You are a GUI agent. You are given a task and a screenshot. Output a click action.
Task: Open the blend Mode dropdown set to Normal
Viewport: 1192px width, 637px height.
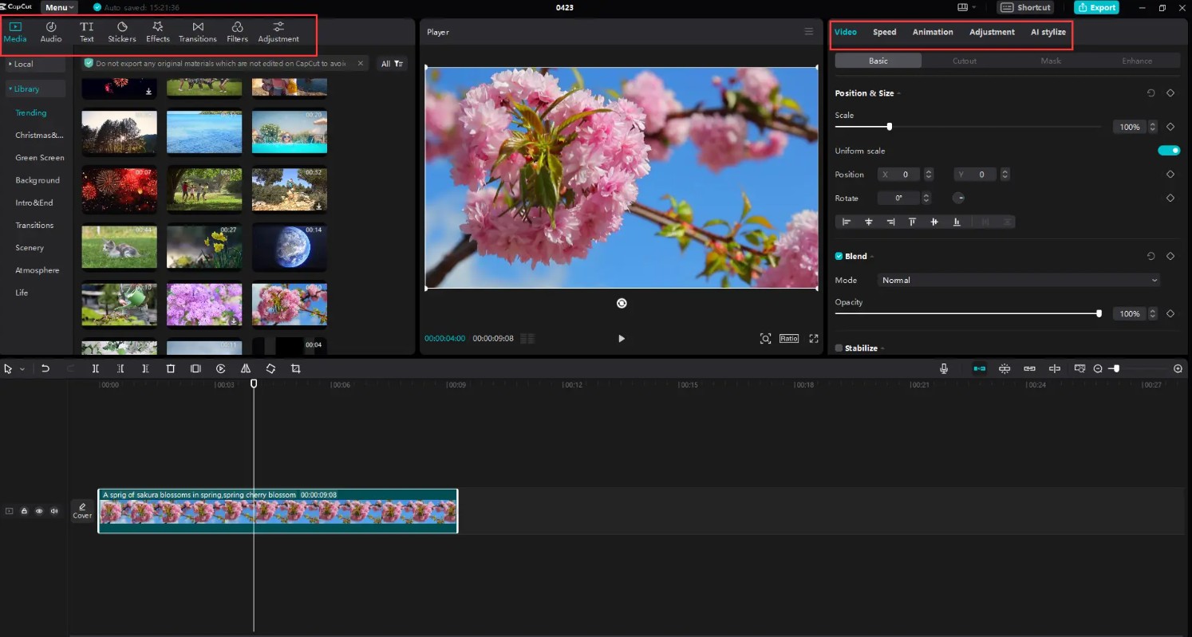point(1018,281)
